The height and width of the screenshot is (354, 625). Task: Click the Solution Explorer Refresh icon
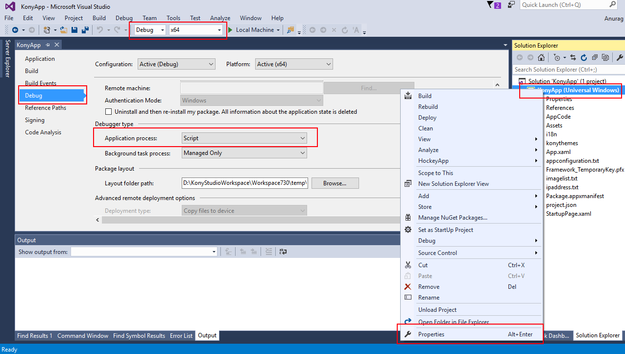[x=584, y=57]
